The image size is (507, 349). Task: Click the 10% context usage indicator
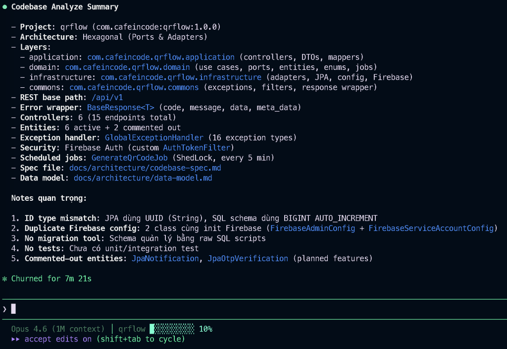[205, 329]
